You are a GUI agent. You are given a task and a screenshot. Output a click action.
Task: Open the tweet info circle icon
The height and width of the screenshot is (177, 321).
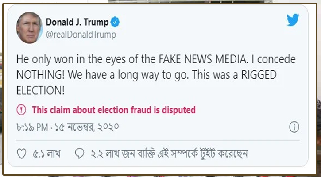[294, 127]
